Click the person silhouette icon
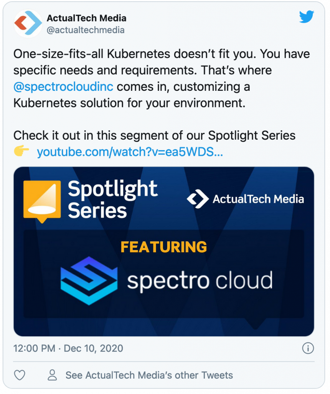This screenshot has width=330, height=394. [x=52, y=375]
